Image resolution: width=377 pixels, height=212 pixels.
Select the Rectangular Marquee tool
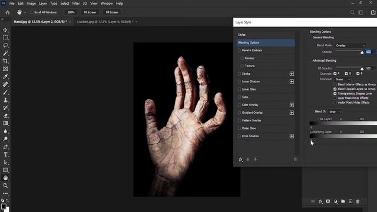coord(5,38)
